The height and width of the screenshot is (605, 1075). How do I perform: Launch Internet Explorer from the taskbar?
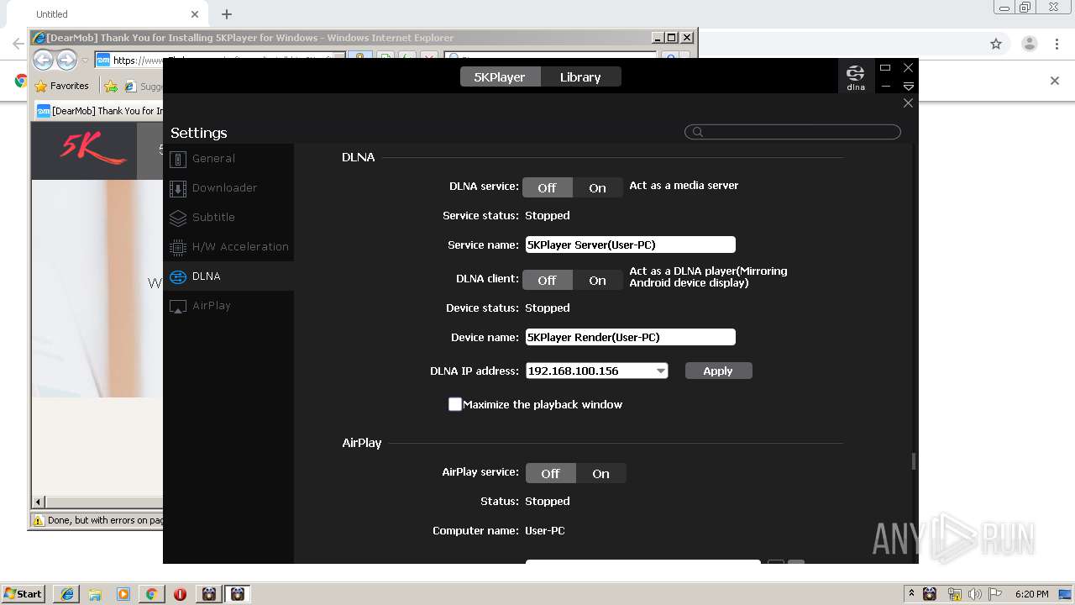(66, 594)
